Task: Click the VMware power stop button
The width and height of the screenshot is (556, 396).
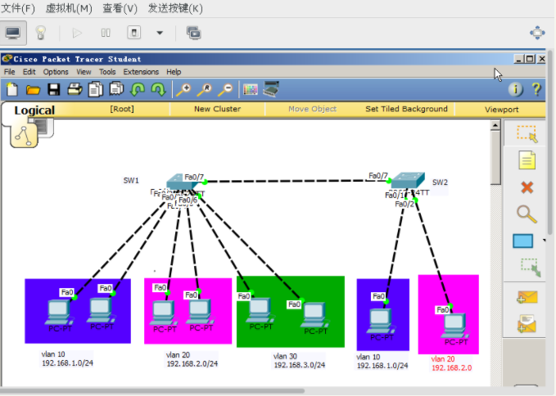Action: (x=134, y=33)
